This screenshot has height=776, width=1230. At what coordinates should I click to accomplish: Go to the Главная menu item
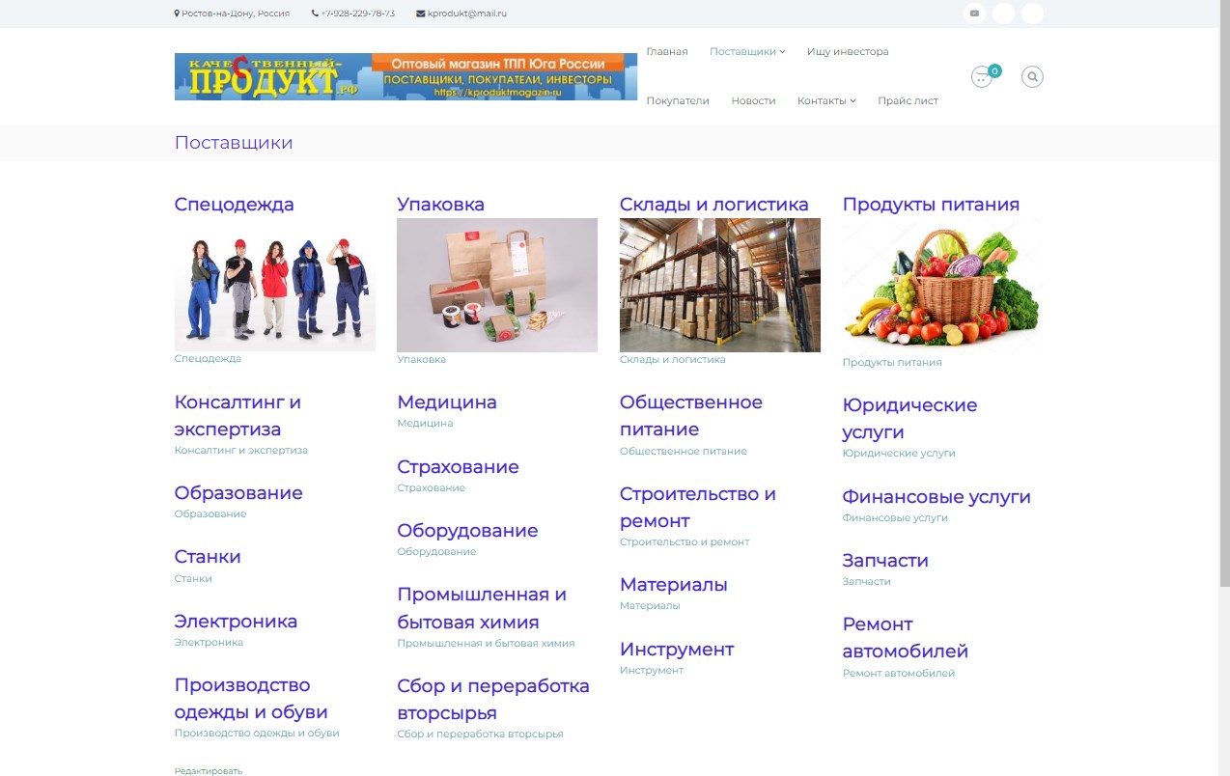(x=667, y=52)
